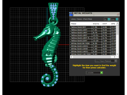Click the horizontal scroll right arrow
The height and width of the screenshot is (95, 127).
[115, 57]
